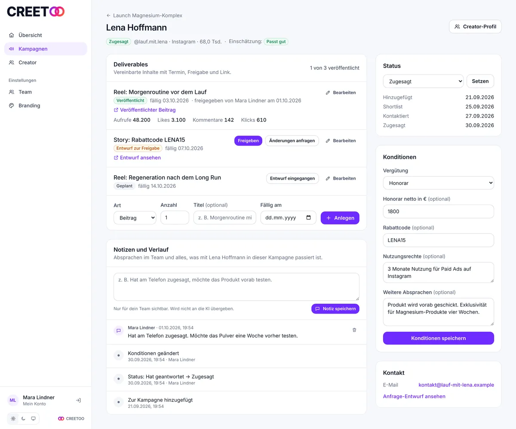This screenshot has height=429, width=516.
Task: Click the people icon in Creator-Profil button
Action: click(x=458, y=27)
